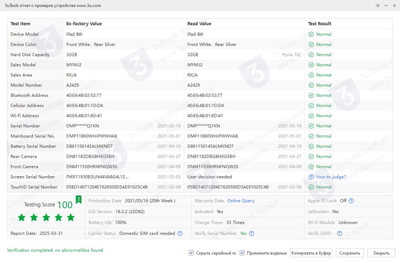Viewport: 400px width, 263px height.
Task: Click the Wi-Fi Module Unknown value
Action: point(348,223)
